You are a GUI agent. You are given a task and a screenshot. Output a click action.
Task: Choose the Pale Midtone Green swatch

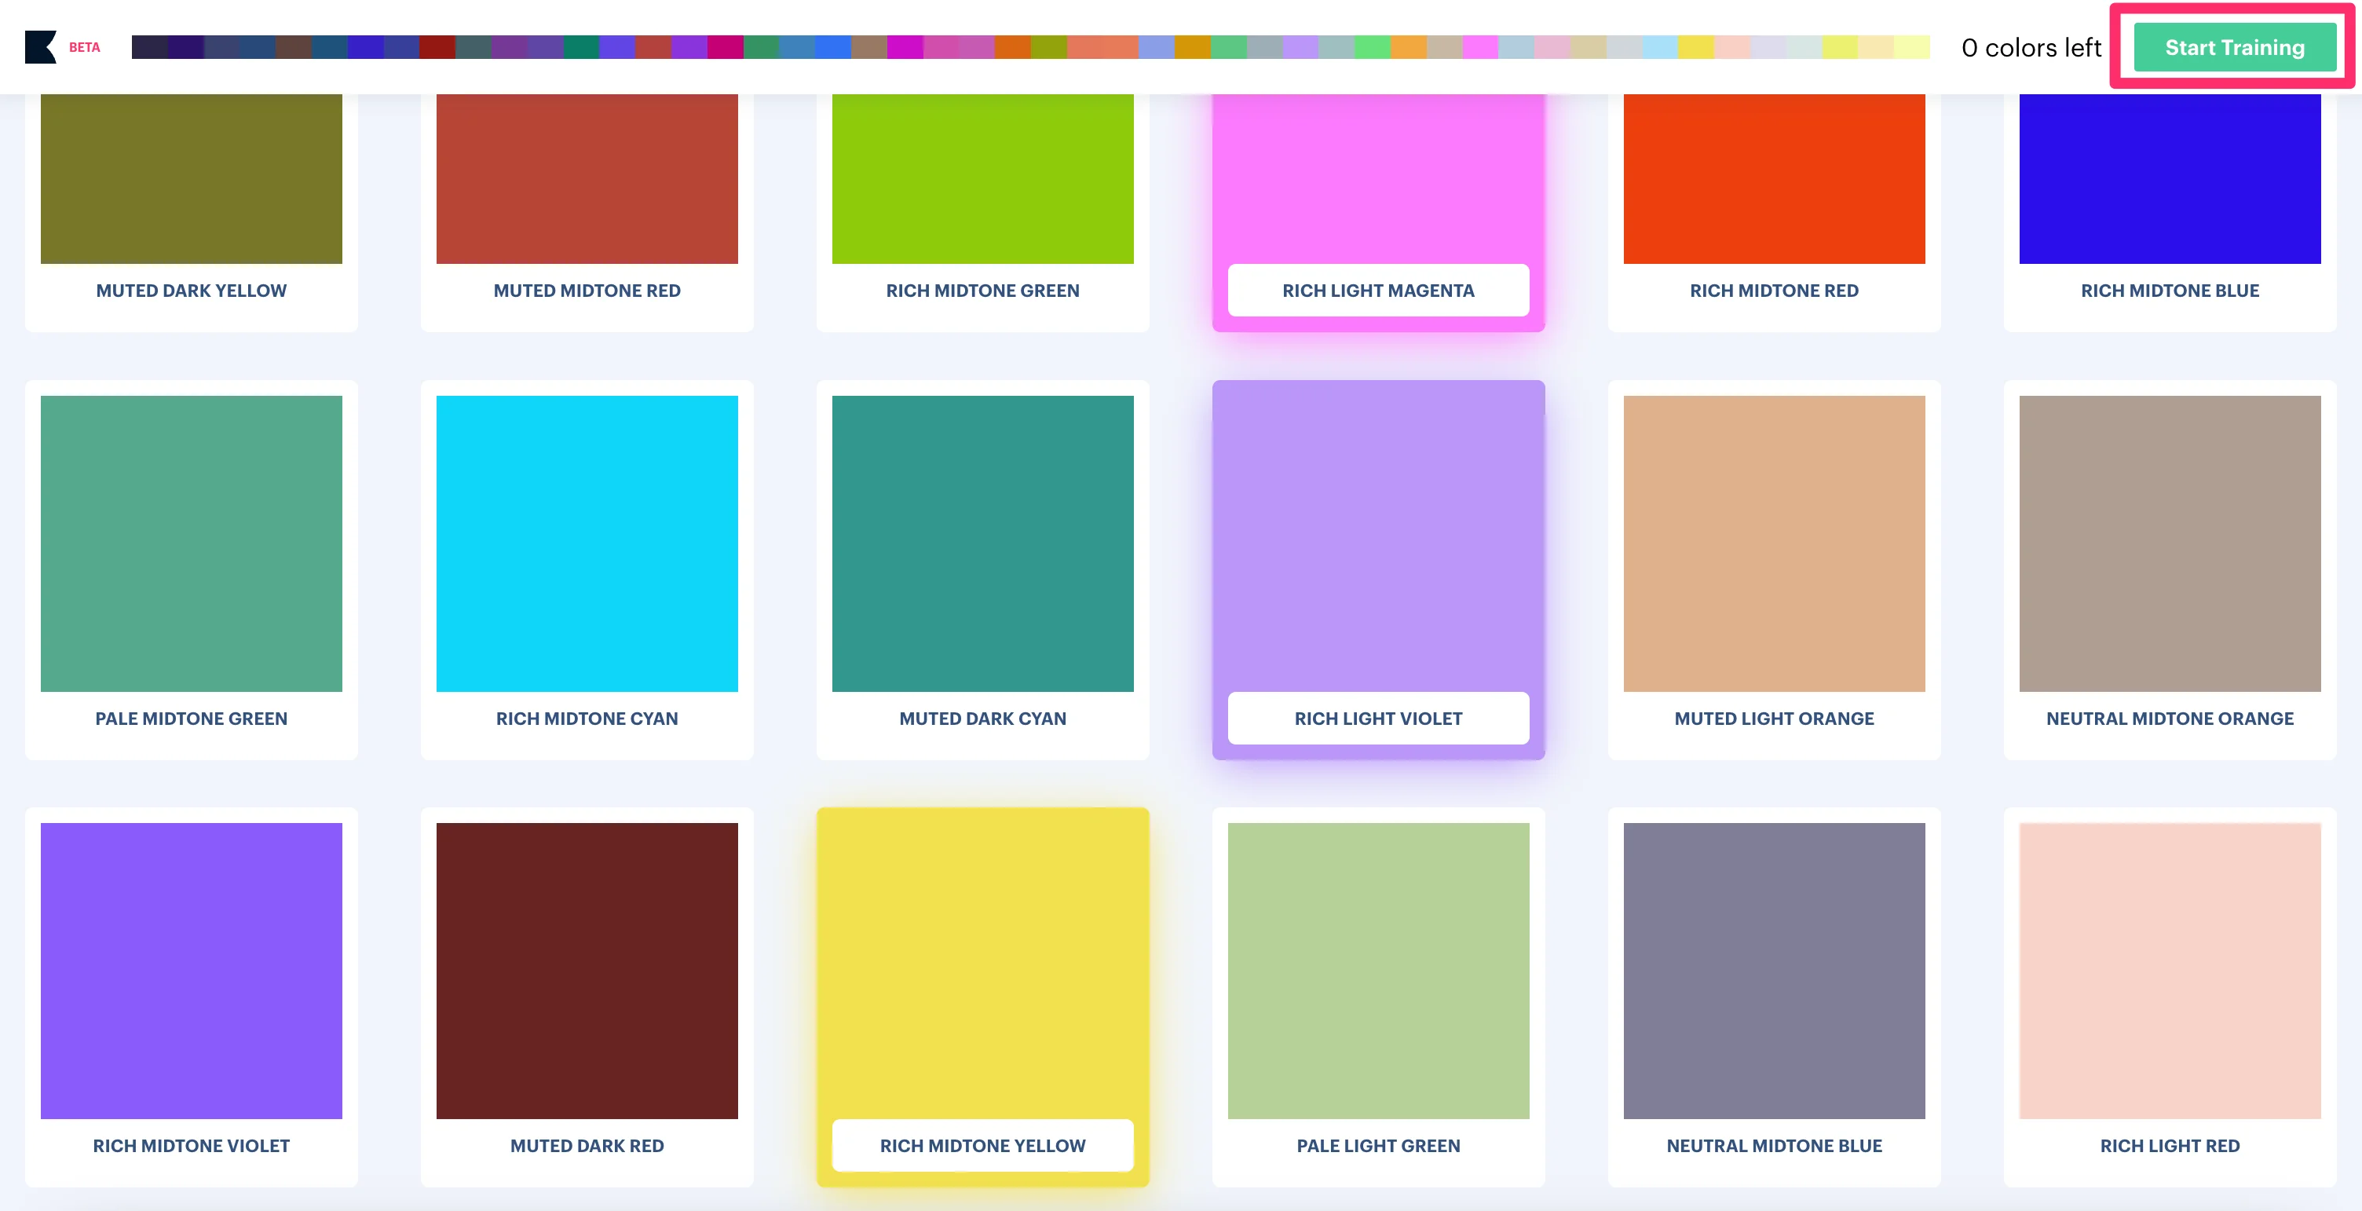[x=191, y=543]
